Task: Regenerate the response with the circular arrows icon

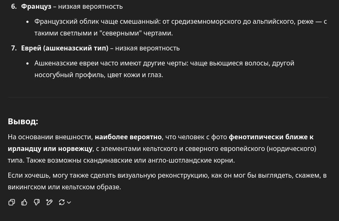Action: pos(62,202)
